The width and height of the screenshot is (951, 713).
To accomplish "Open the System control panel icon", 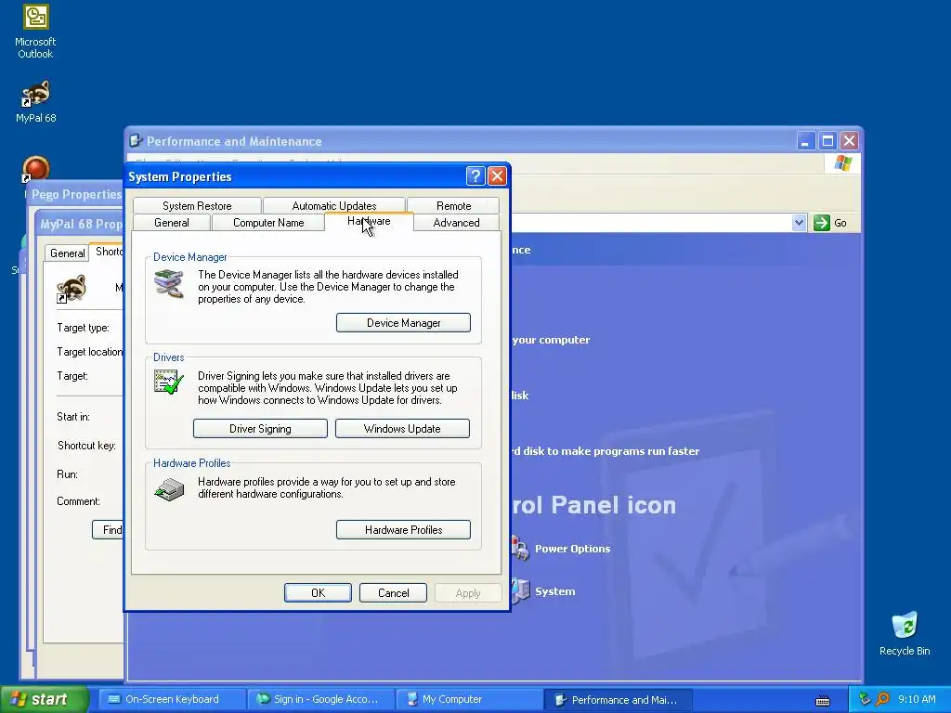I will coord(520,591).
